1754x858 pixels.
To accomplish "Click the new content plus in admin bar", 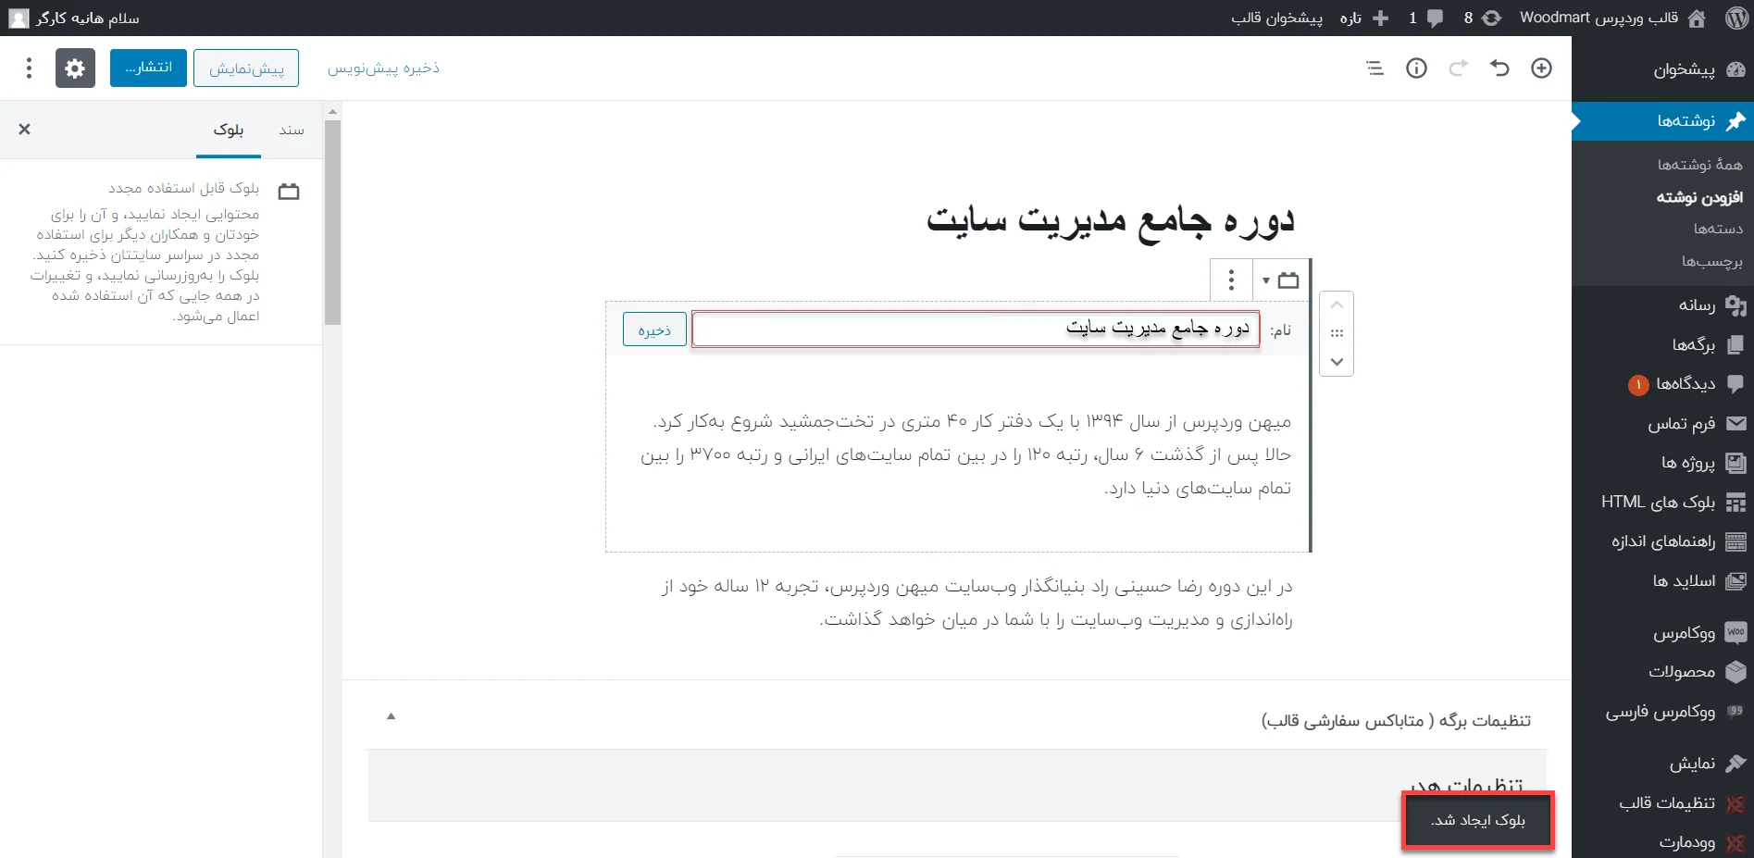I will point(1380,18).
